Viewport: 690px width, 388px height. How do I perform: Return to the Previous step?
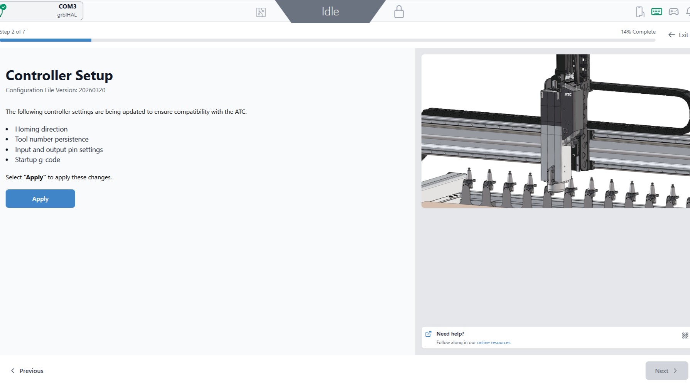click(27, 371)
